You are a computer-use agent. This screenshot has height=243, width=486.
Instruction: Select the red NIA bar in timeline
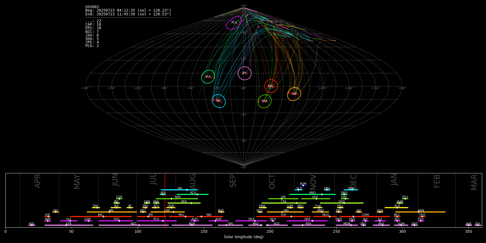pyautogui.click(x=210, y=217)
